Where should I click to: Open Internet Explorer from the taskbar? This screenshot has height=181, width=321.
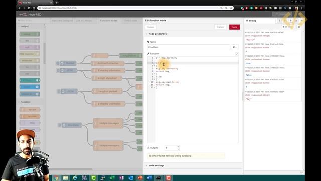click(75, 178)
